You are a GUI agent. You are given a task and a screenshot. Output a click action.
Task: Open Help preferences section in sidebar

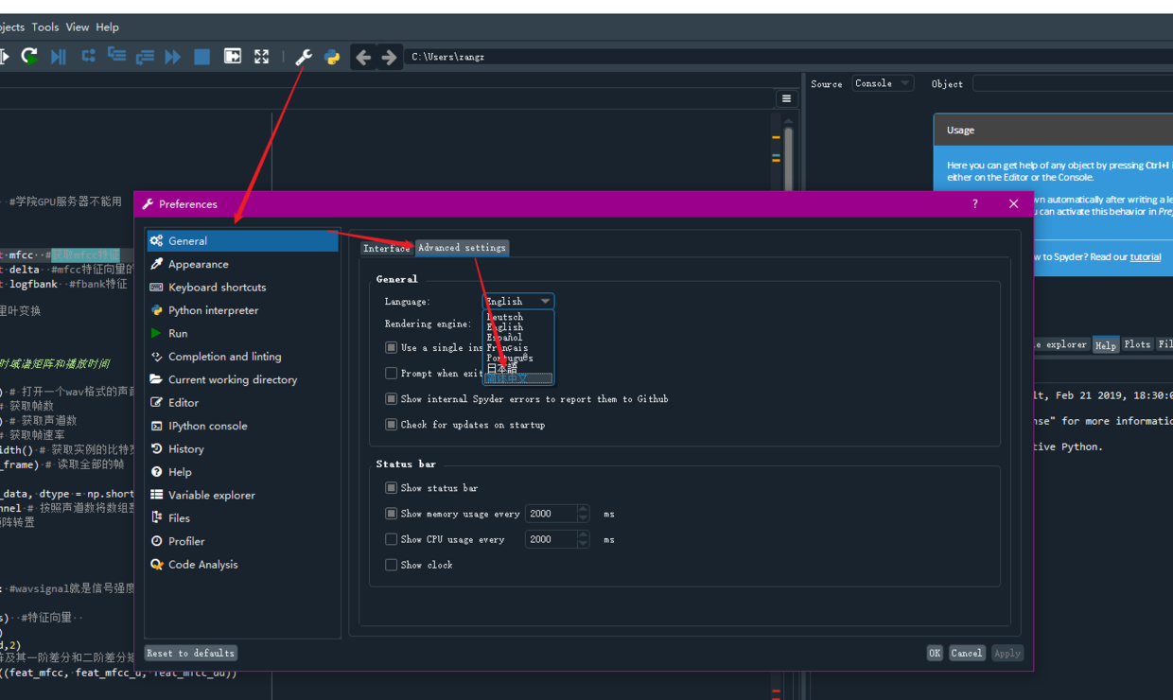[242, 472]
